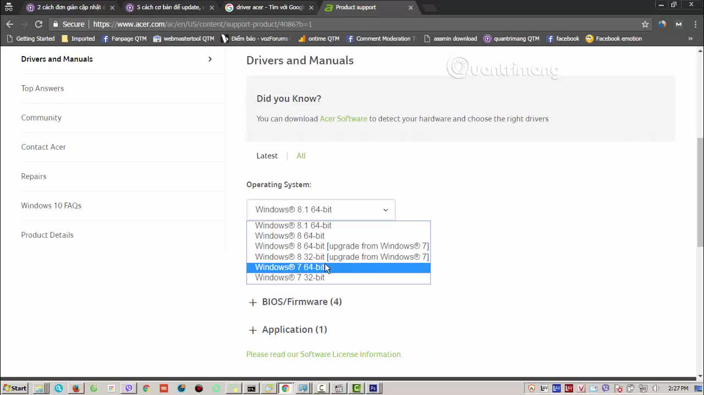Switch to the All drivers view
The height and width of the screenshot is (395, 704).
click(x=301, y=156)
